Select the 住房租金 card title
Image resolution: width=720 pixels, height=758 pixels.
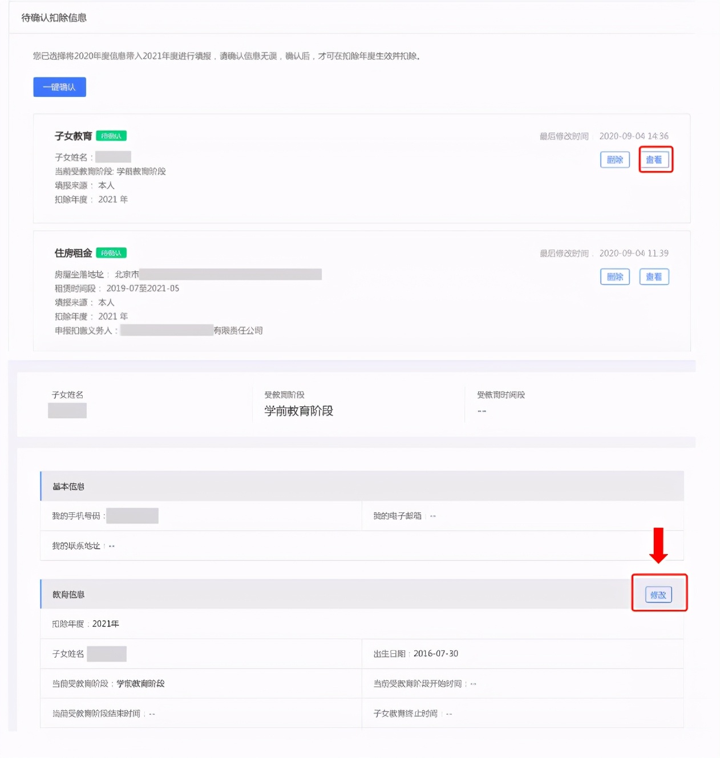[x=73, y=253]
